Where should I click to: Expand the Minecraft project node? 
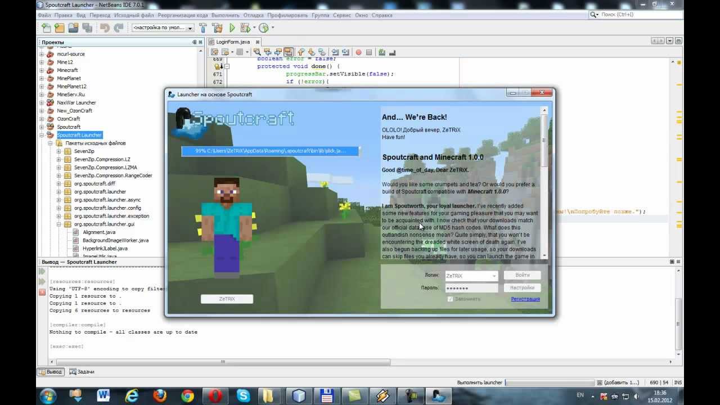[x=42, y=70]
